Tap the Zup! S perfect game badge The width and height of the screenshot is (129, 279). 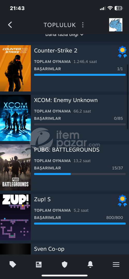[122, 201]
